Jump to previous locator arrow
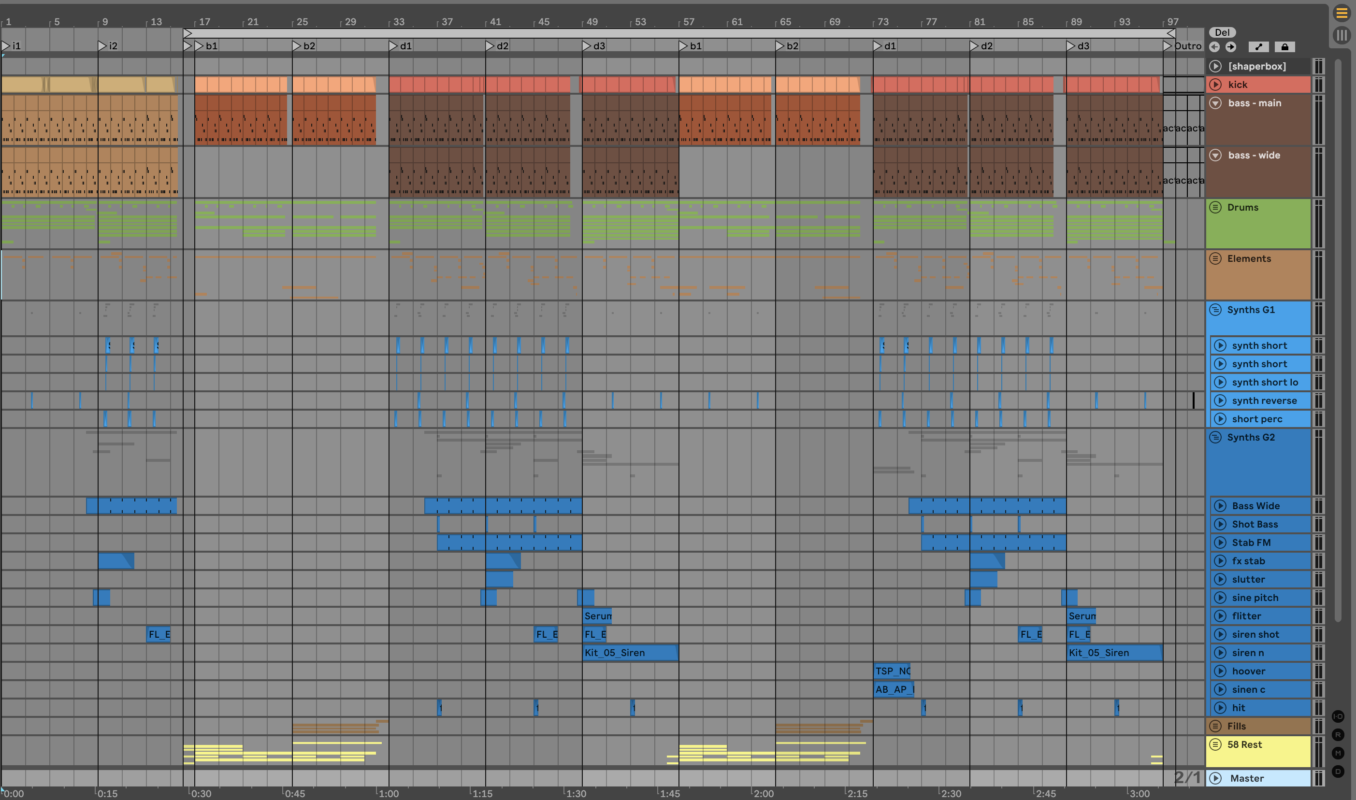 pos(1214,47)
